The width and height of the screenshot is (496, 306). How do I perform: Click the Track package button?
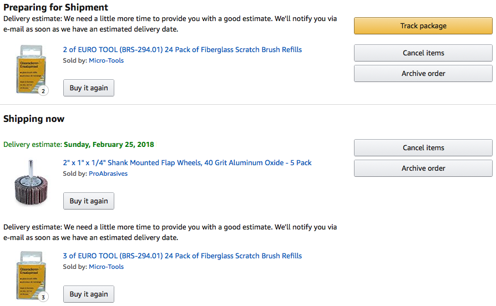pos(423,25)
